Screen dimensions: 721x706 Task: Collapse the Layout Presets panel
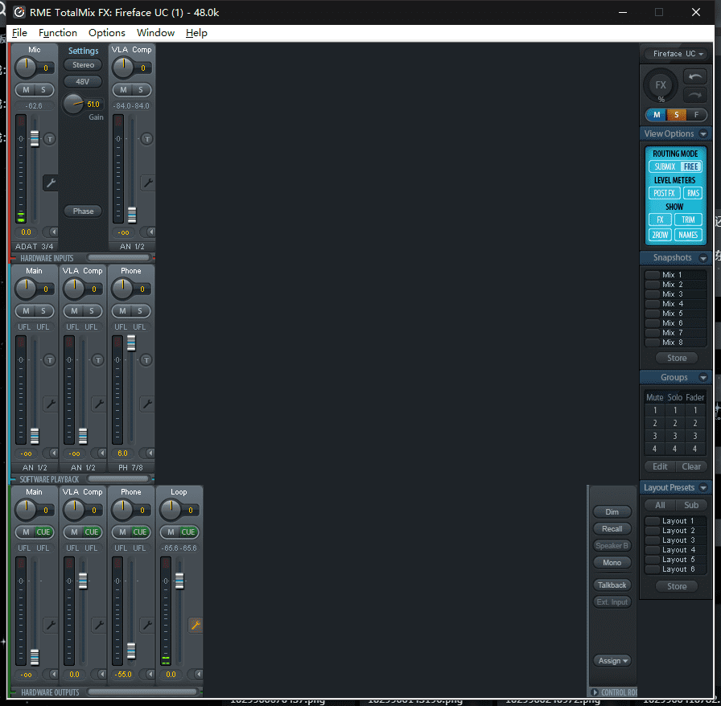tap(703, 487)
